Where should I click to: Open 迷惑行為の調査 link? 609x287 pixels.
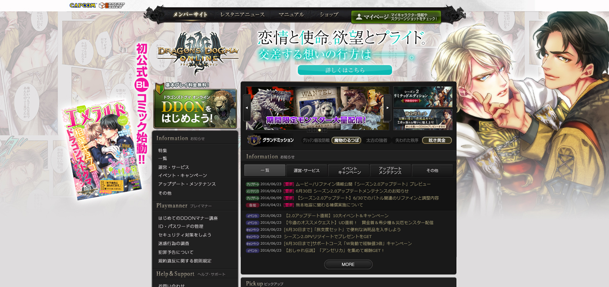174,243
